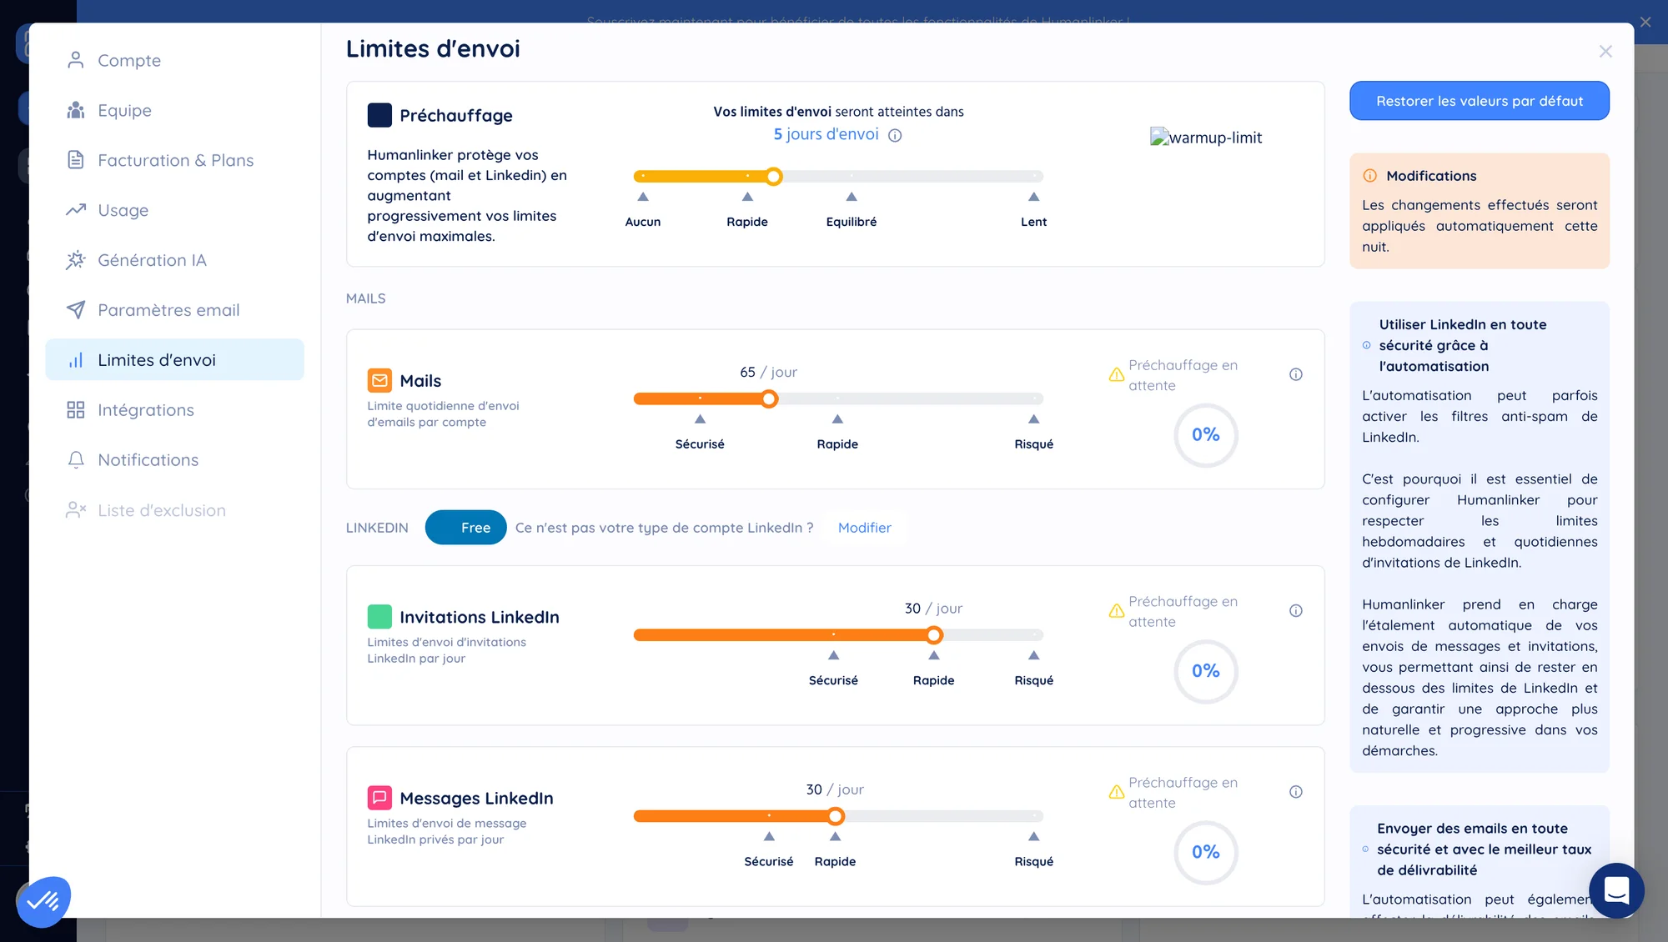This screenshot has height=942, width=1668.
Task: Click the Génération IA sparkle icon
Action: pos(76,260)
